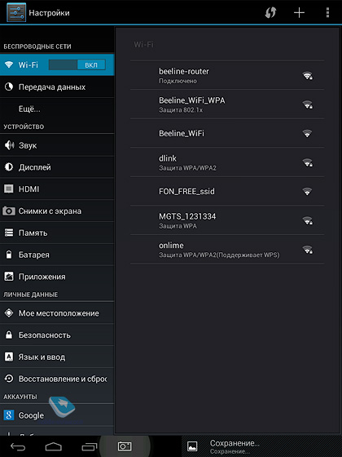Click the HDMI screen icon
Image resolution: width=342 pixels, height=457 pixels.
coord(9,189)
